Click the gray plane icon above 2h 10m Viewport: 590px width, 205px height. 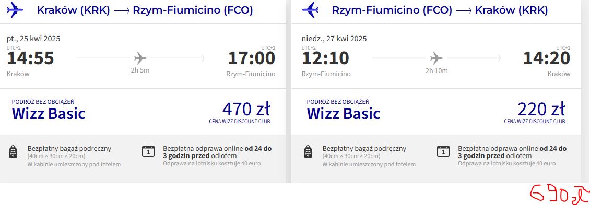tap(436, 58)
